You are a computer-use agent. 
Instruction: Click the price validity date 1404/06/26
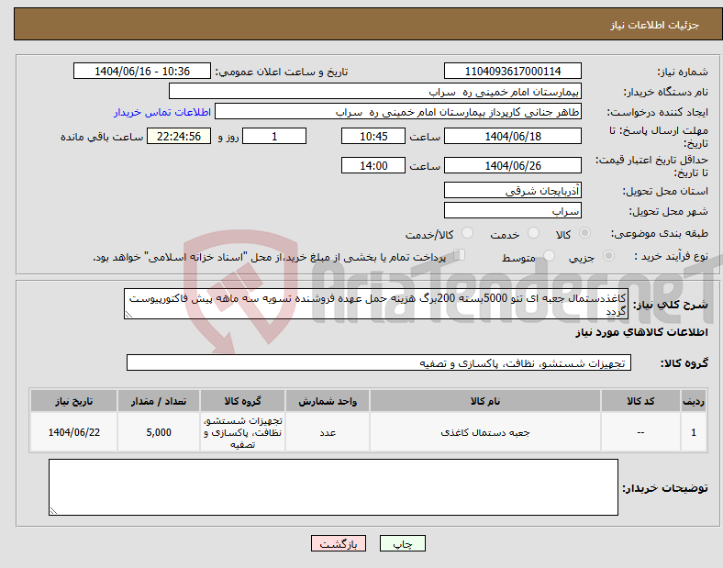[512, 165]
